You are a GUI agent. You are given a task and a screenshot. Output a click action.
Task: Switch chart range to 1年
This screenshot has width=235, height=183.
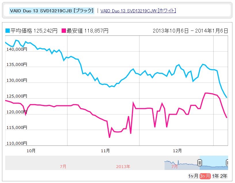pyautogui.click(x=215, y=176)
